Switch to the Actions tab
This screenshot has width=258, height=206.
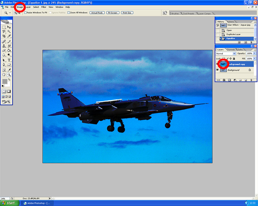[230, 22]
